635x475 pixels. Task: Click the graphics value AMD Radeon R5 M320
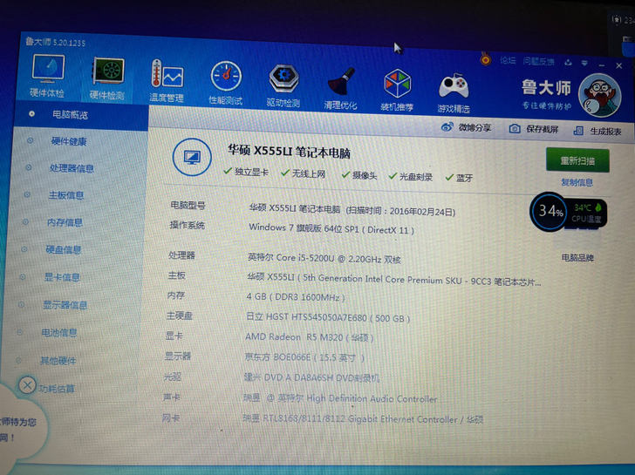(310, 337)
